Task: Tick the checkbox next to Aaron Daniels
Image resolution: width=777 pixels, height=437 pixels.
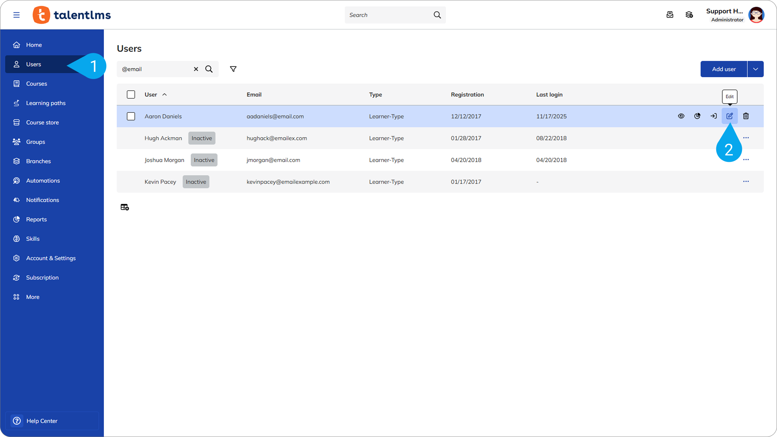Action: pos(131,116)
